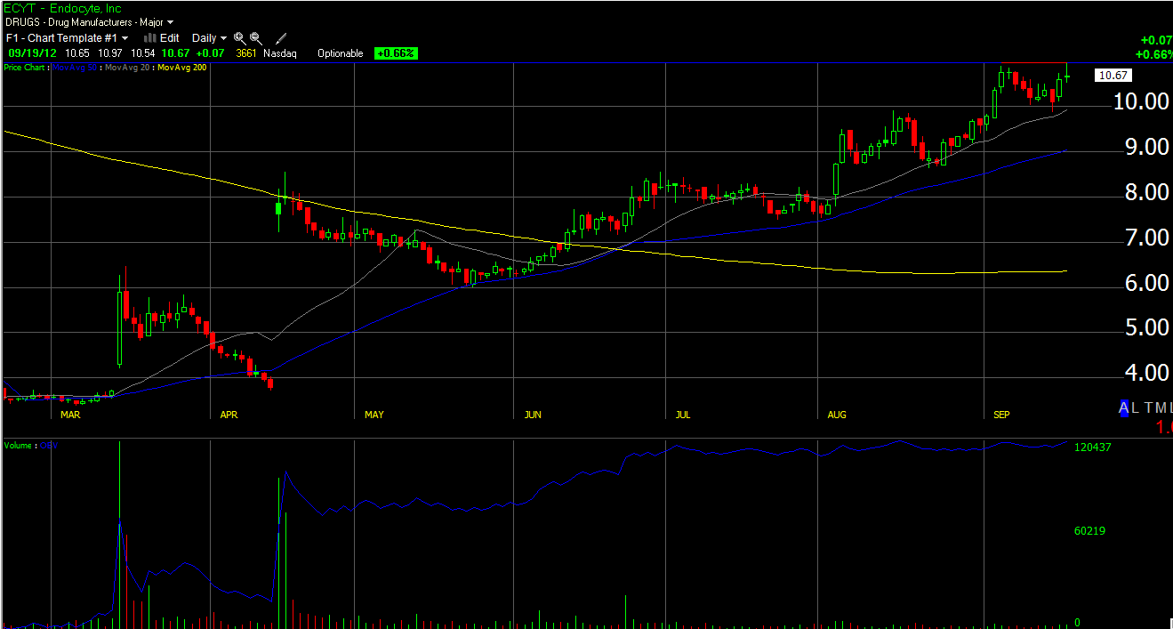The width and height of the screenshot is (1173, 629).
Task: Click the MovAvg 20 legend label
Action: 127,67
